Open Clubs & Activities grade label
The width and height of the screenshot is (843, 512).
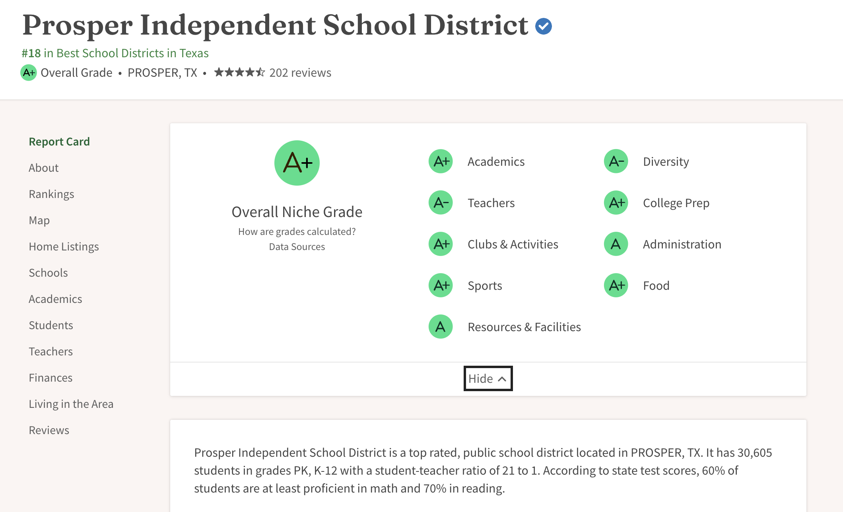click(513, 244)
